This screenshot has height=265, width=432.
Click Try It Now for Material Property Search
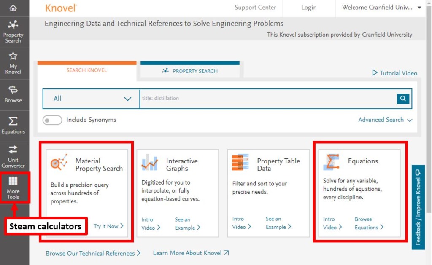click(108, 226)
